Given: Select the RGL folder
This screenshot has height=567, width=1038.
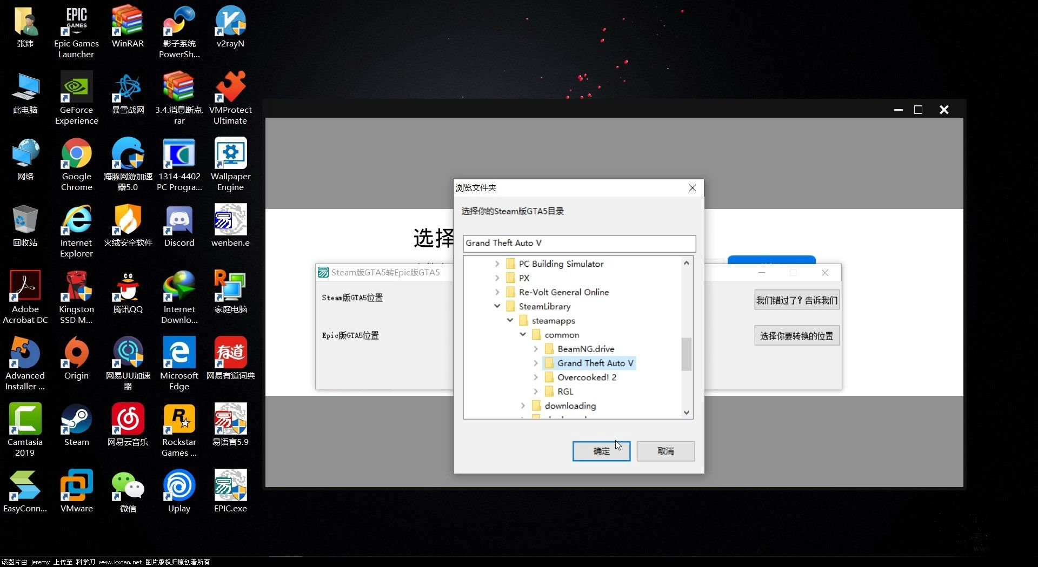Looking at the screenshot, I should point(559,391).
